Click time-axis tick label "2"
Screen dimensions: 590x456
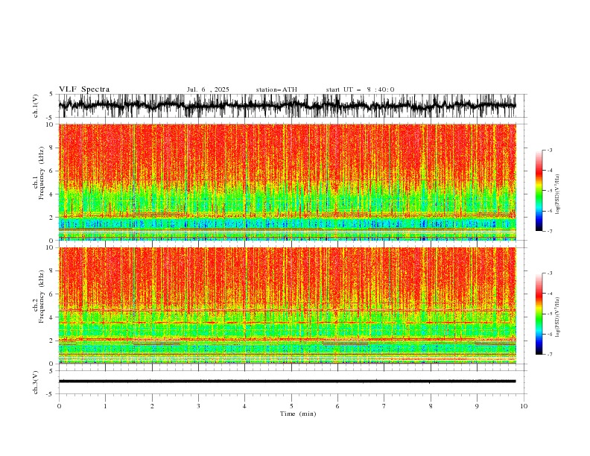152,406
